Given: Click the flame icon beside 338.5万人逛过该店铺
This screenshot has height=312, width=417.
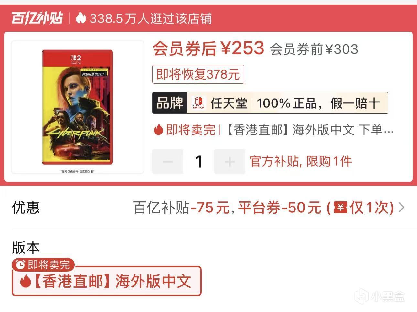Looking at the screenshot, I should pos(81,18).
